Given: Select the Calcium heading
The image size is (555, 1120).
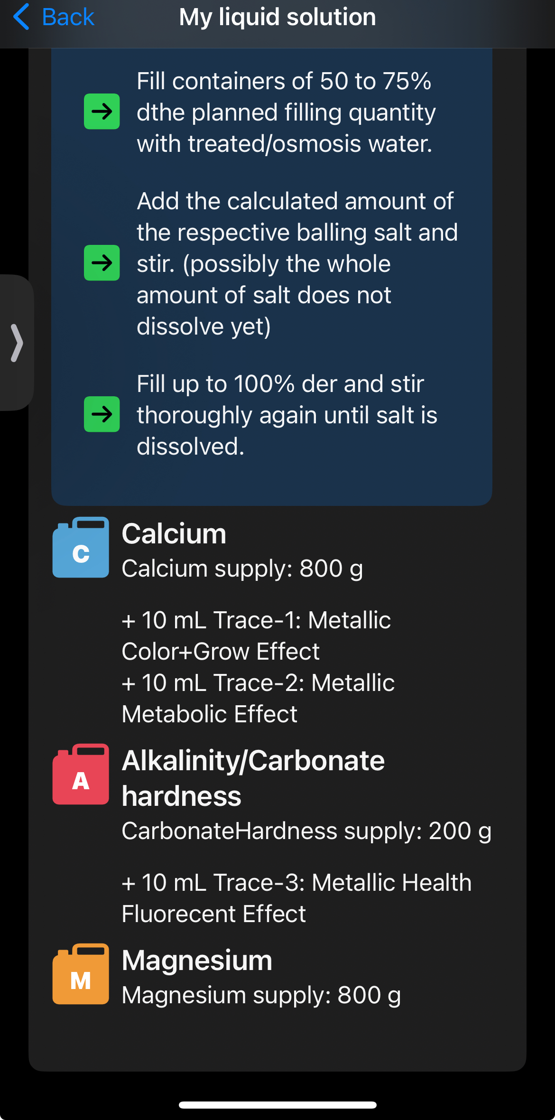Looking at the screenshot, I should coord(174,534).
